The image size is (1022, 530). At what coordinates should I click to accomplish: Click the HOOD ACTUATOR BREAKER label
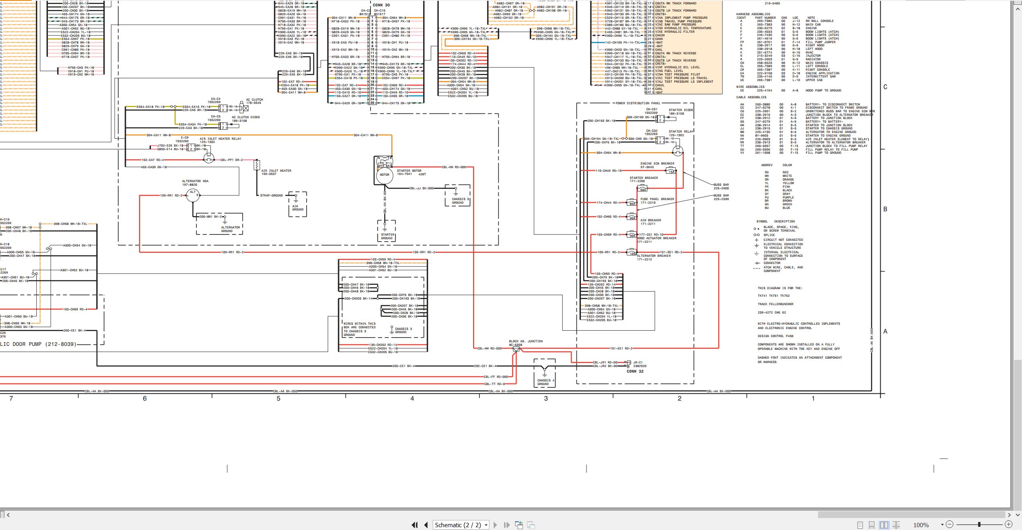pyautogui.click(x=657, y=238)
